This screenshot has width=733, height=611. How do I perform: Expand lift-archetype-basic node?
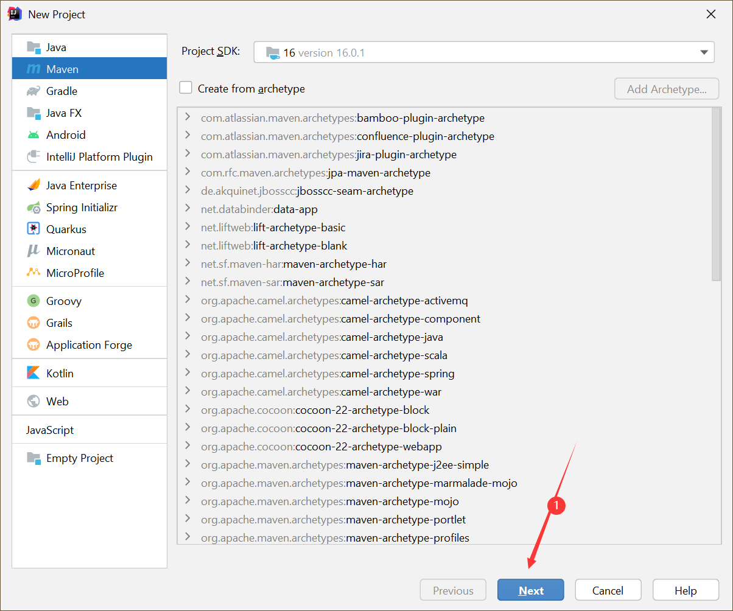coord(188,227)
